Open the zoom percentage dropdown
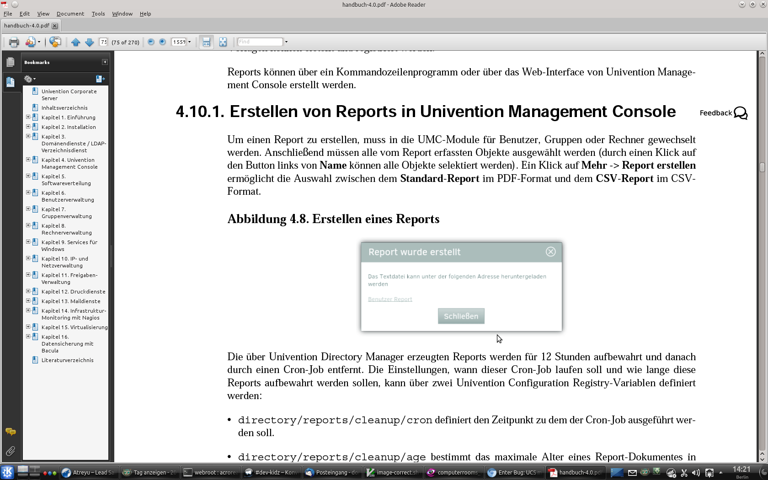Screen dimensions: 768x480 (189, 42)
